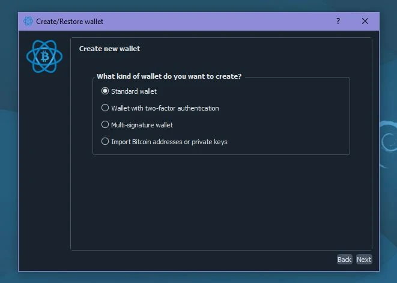Click the Electrum icon in the title bar
Image resolution: width=397 pixels, height=283 pixels.
click(x=28, y=21)
